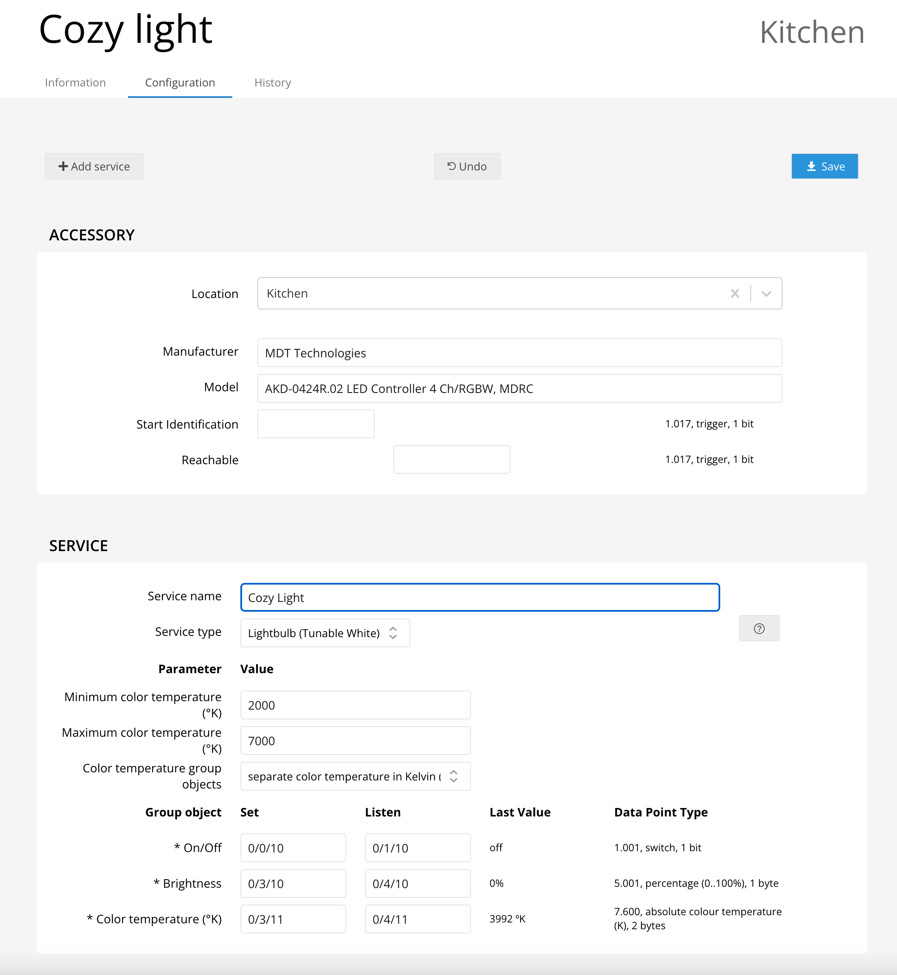This screenshot has width=897, height=975.
Task: Open the History tab
Action: (272, 83)
